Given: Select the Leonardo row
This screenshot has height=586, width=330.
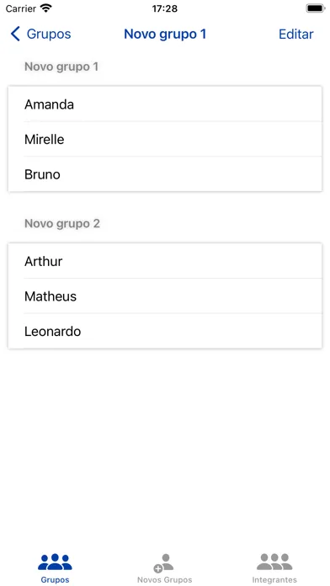Looking at the screenshot, I should tap(165, 331).
